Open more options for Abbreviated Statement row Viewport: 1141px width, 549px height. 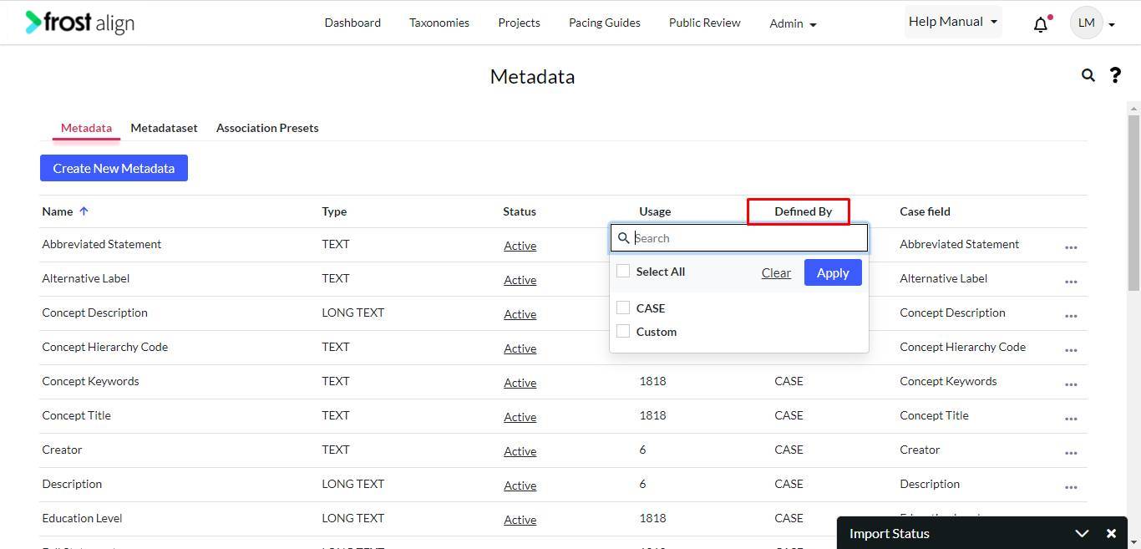[1071, 247]
